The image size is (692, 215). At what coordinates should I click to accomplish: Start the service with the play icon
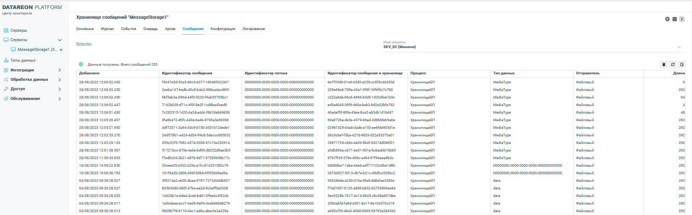667,19
